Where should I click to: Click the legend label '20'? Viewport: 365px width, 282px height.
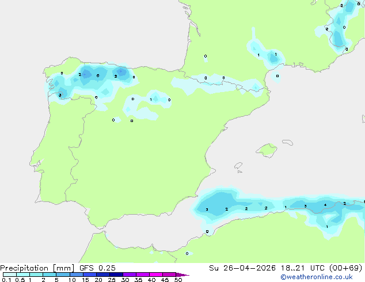pos(98,280)
